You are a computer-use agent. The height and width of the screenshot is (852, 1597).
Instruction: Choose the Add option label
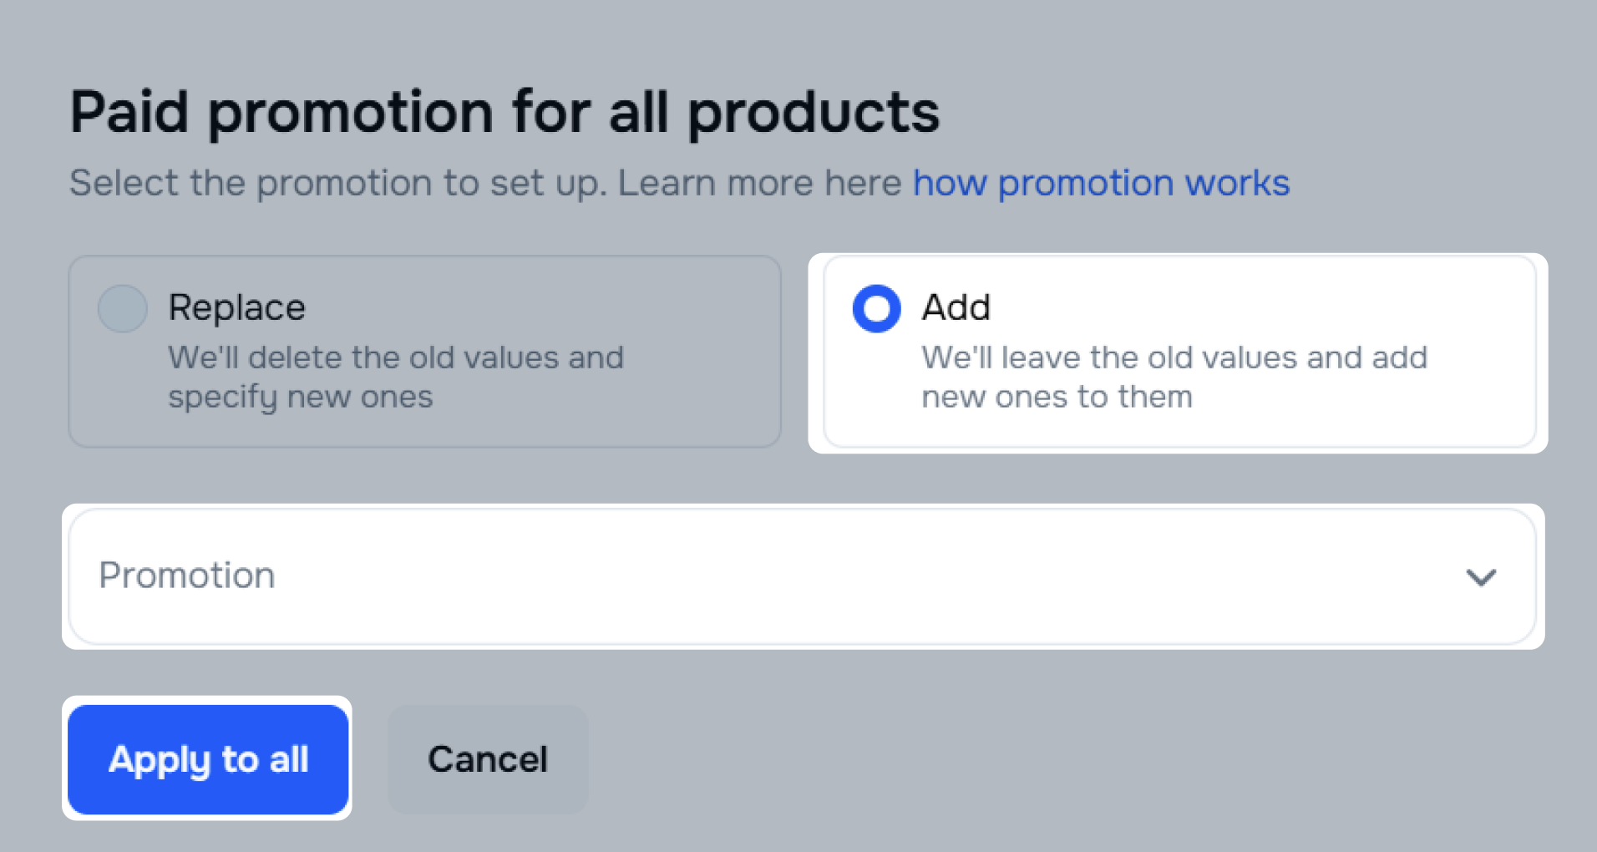coord(956,307)
